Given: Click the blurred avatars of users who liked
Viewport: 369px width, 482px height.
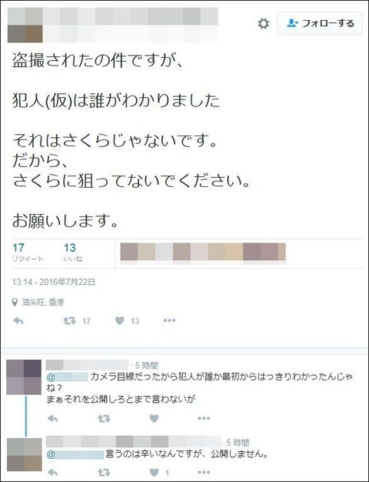Looking at the screenshot, I should pyautogui.click(x=203, y=253).
